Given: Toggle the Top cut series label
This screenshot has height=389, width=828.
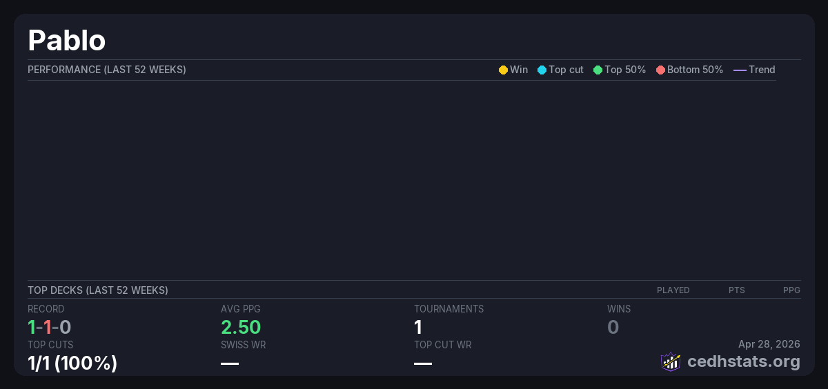Looking at the screenshot, I should tap(566, 70).
